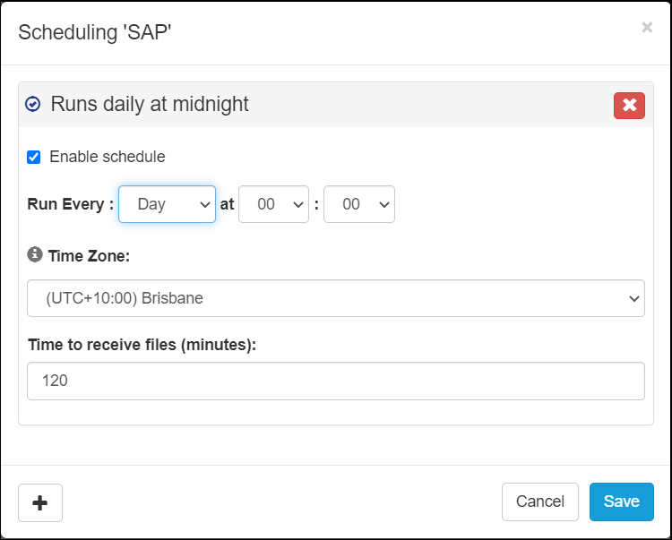
Task: Click the red delete schedule button
Action: 629,105
